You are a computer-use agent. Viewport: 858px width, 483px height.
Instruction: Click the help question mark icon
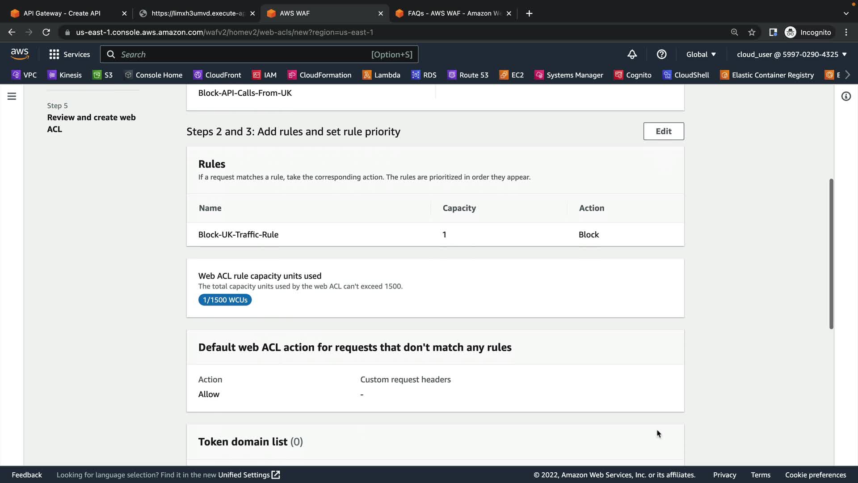(x=661, y=55)
